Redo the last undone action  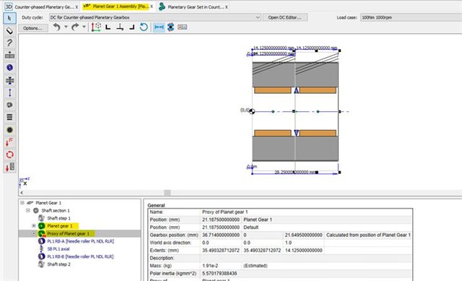tap(75, 27)
